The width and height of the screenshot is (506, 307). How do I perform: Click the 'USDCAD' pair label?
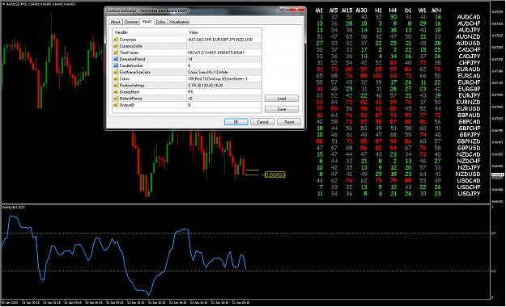click(469, 180)
